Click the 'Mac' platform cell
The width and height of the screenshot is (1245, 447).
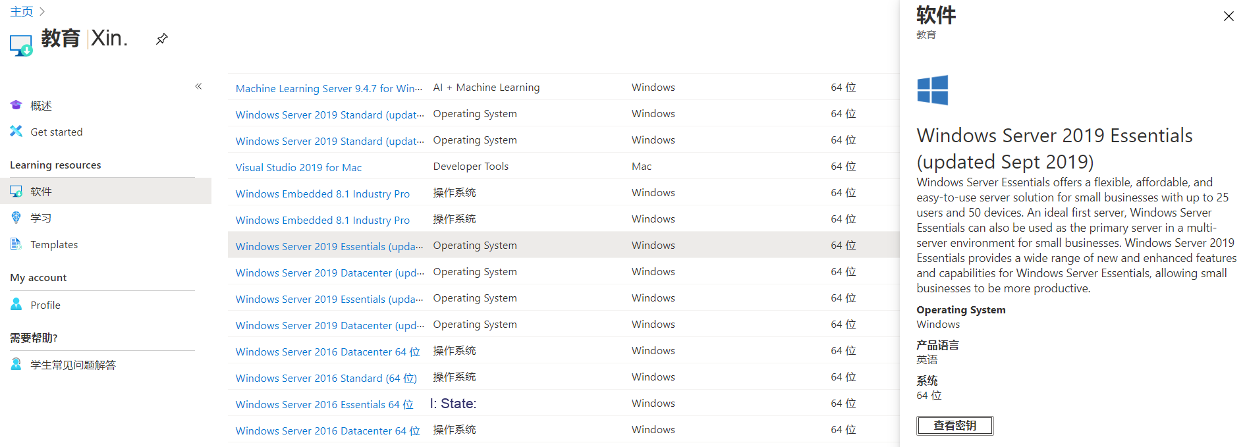pos(641,166)
